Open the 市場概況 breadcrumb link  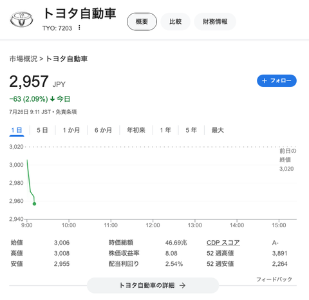(x=23, y=59)
